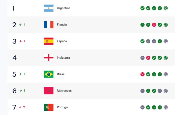Click Inglaterra's red loss result icon
This screenshot has height=115, width=175.
click(x=148, y=58)
